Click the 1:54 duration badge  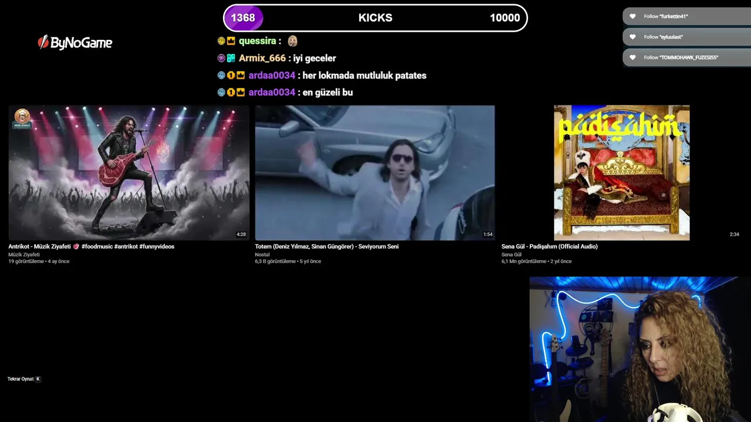pos(488,234)
